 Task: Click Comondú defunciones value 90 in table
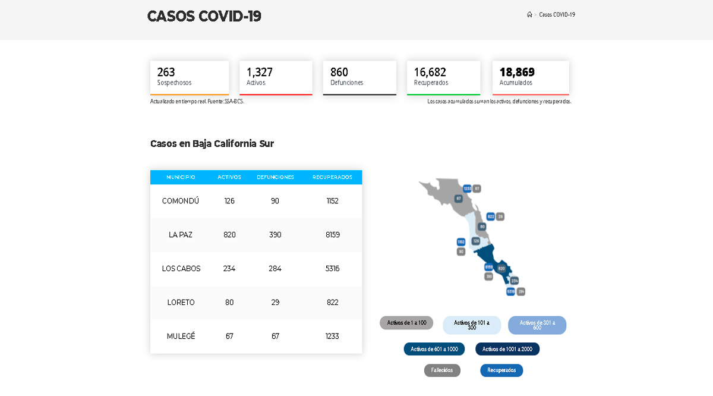click(275, 201)
